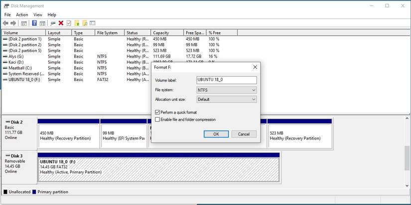Select the 523 MB Recovery Partition block
411x205 pixels.
tap(299, 134)
